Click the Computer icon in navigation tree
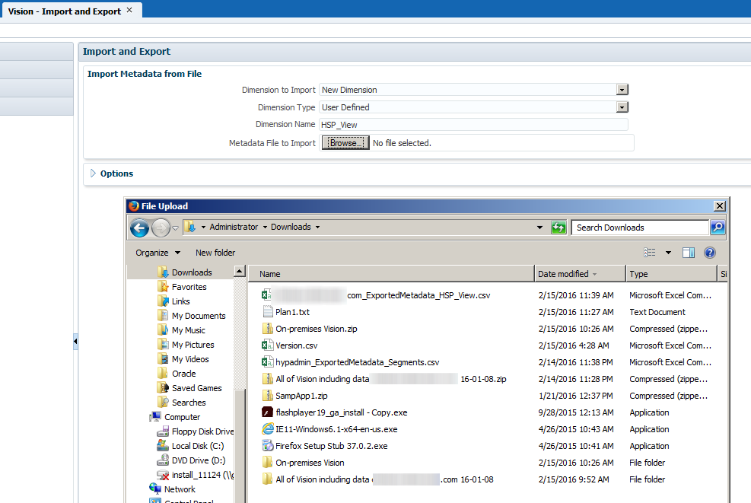751x503 pixels. [155, 417]
